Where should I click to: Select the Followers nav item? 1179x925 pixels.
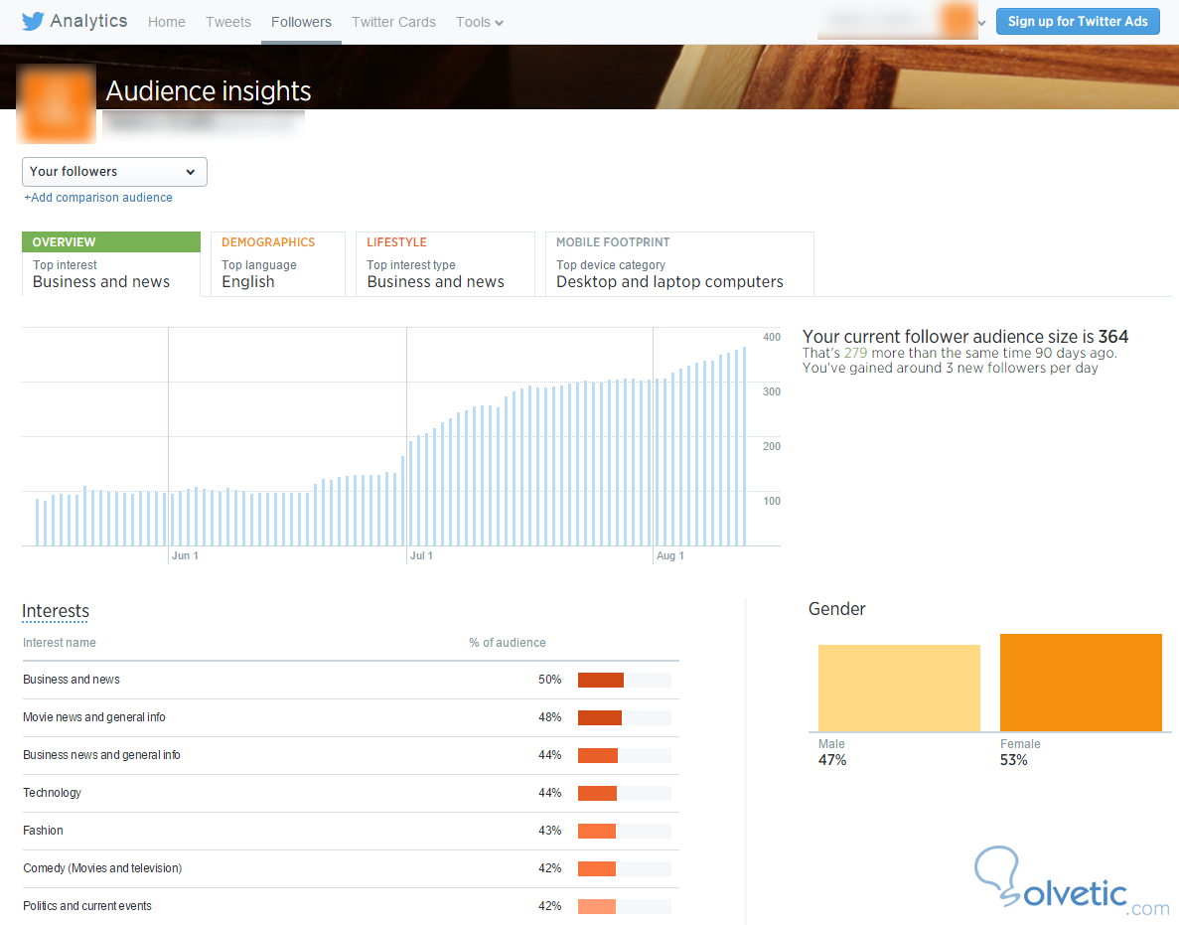(x=301, y=22)
